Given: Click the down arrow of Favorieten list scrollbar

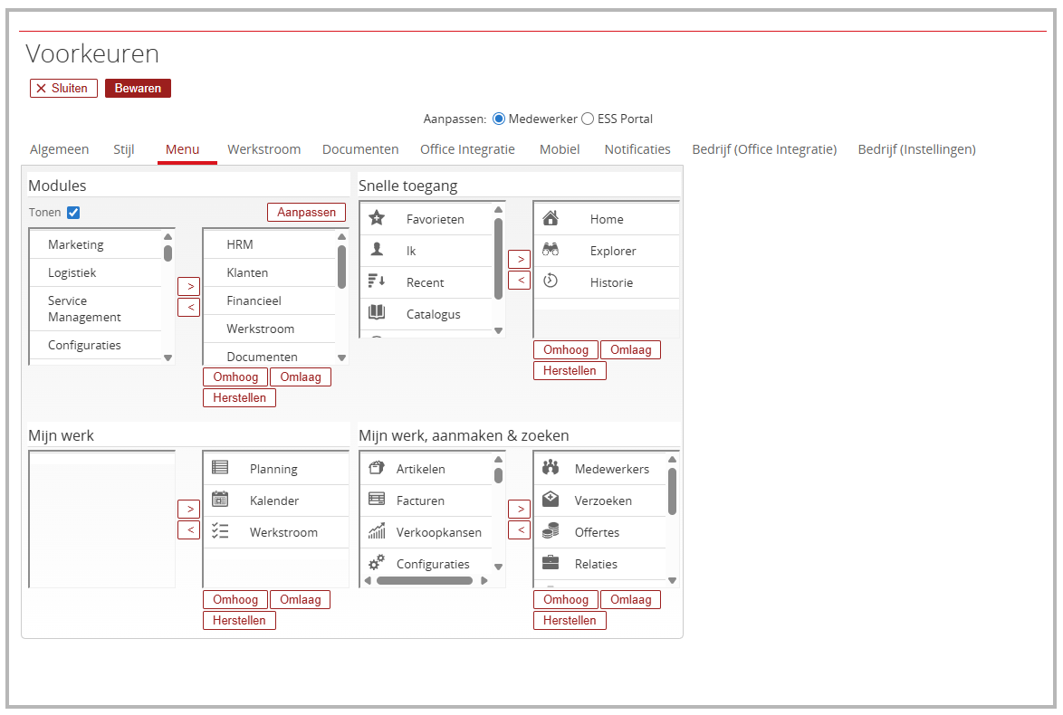Looking at the screenshot, I should click(498, 330).
